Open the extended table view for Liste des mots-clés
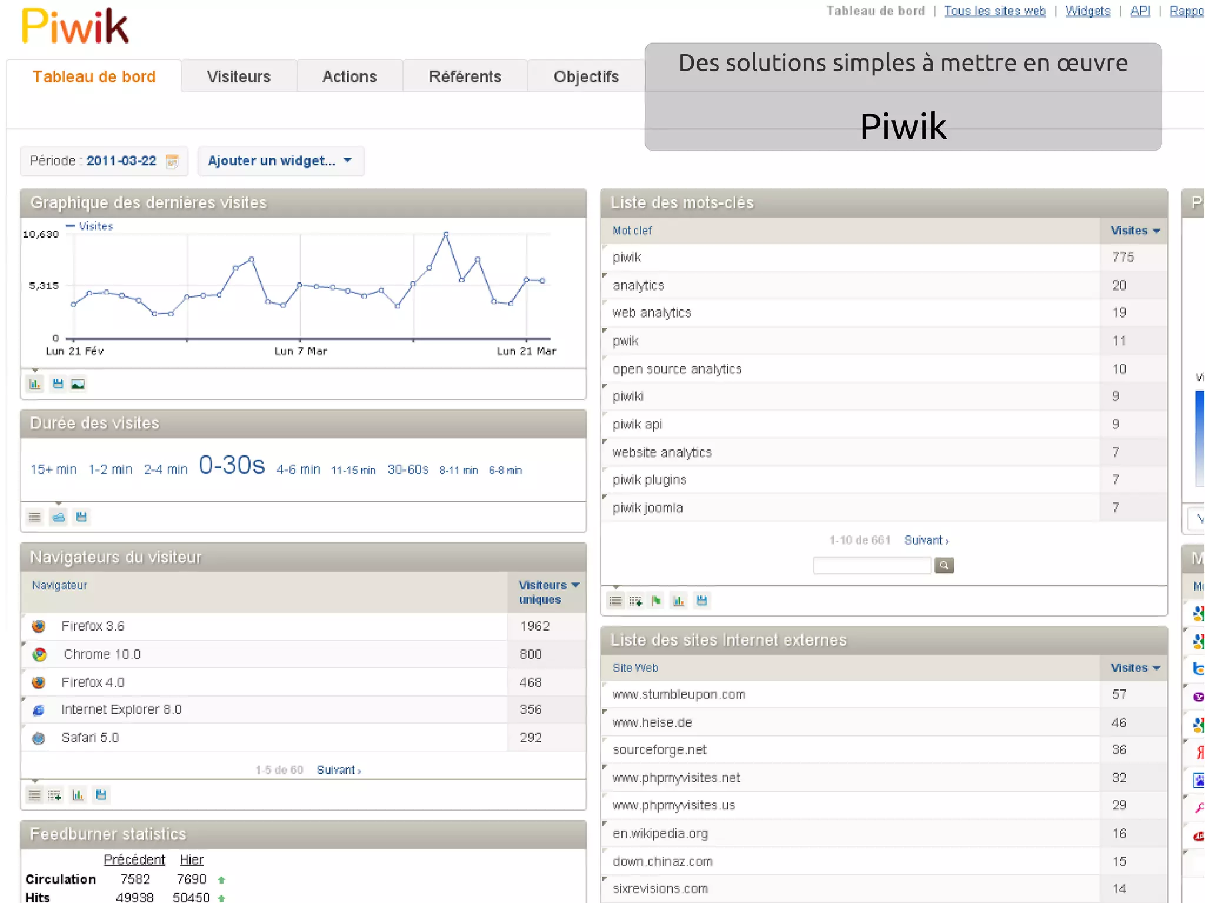The height and width of the screenshot is (903, 1205). click(635, 601)
